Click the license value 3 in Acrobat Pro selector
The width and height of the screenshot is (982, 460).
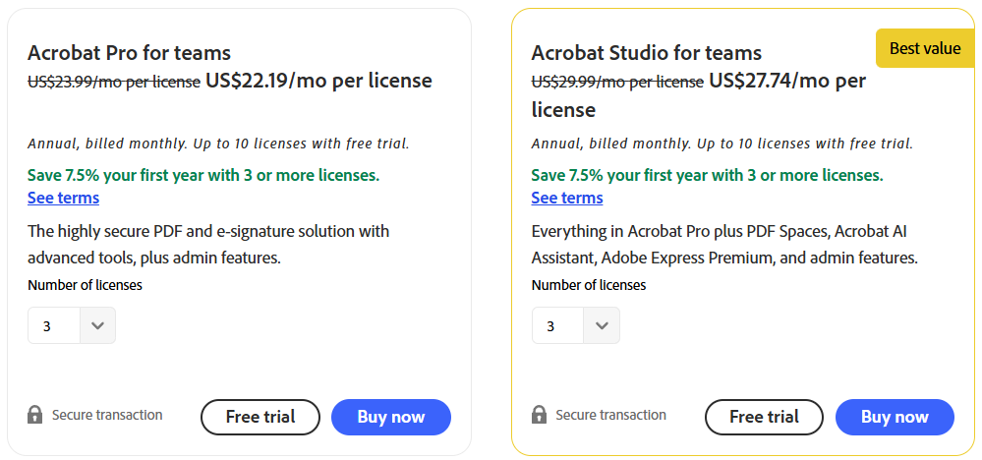point(47,325)
